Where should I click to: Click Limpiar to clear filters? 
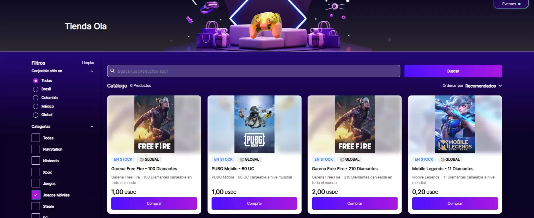tap(88, 63)
